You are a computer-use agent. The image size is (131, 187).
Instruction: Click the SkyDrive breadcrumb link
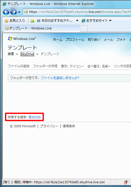pos(27,54)
